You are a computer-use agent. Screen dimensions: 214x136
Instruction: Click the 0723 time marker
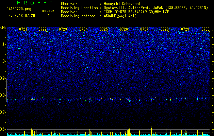63,29
